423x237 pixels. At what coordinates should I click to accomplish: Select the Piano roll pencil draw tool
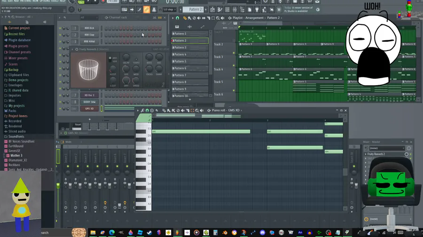[x=164, y=111]
